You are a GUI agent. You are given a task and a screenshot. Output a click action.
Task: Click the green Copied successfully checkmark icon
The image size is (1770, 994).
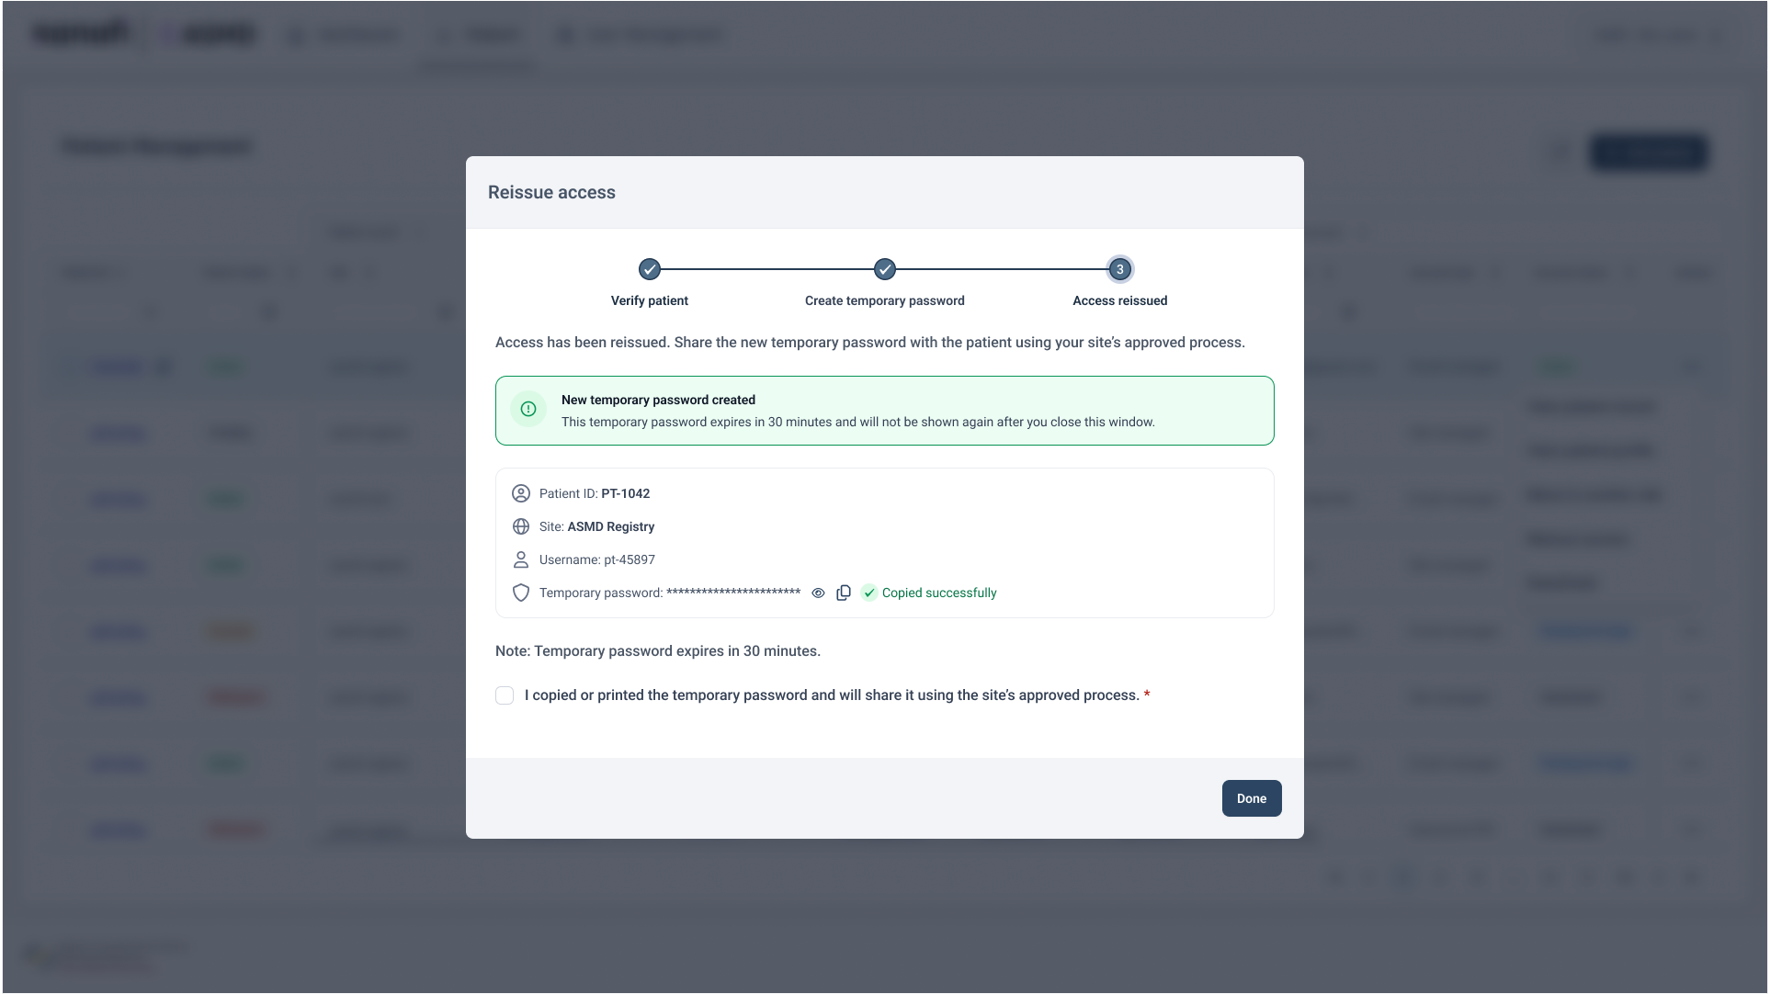coord(869,593)
